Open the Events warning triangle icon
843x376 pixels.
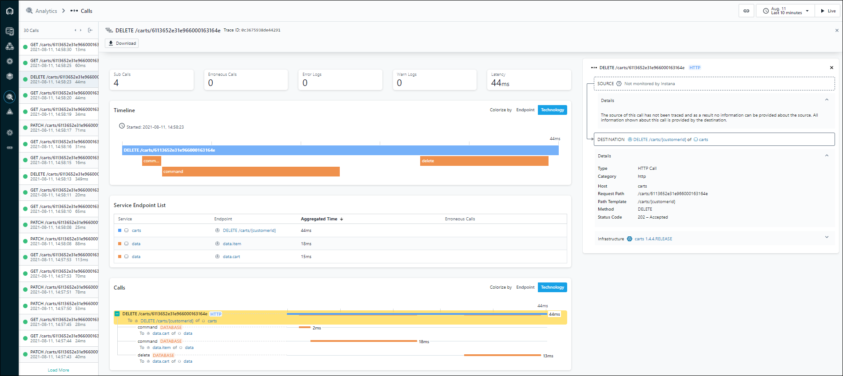[x=9, y=112]
